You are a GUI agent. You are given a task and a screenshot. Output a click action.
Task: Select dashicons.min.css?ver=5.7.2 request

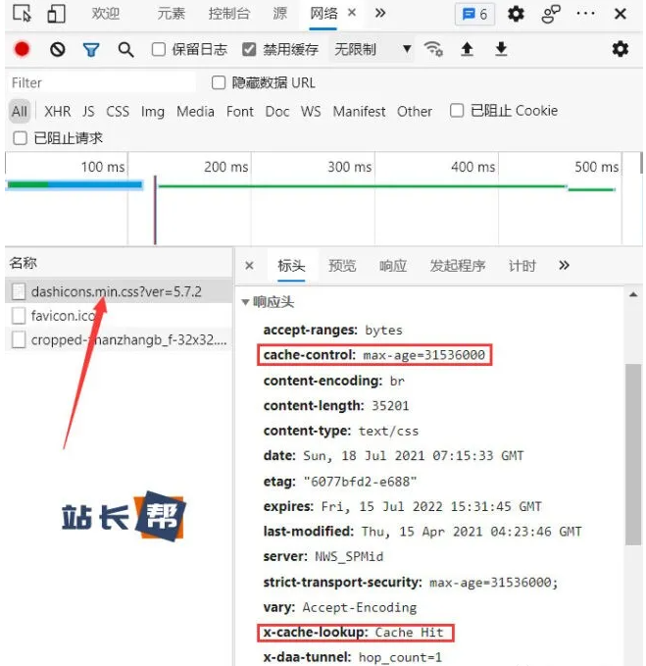tap(119, 291)
